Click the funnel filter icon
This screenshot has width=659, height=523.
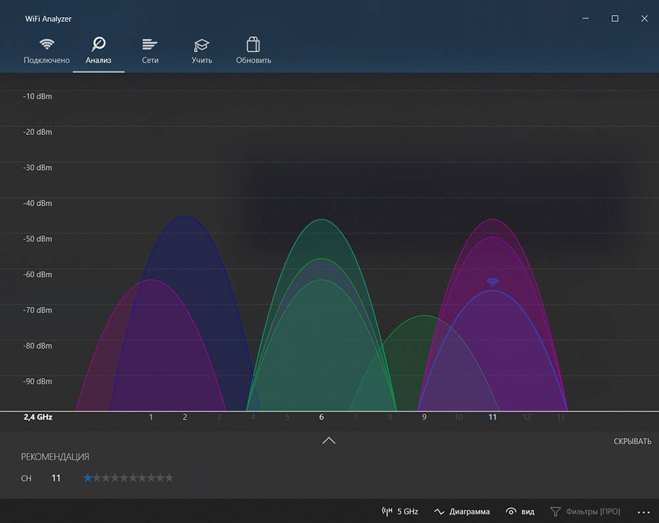(555, 512)
